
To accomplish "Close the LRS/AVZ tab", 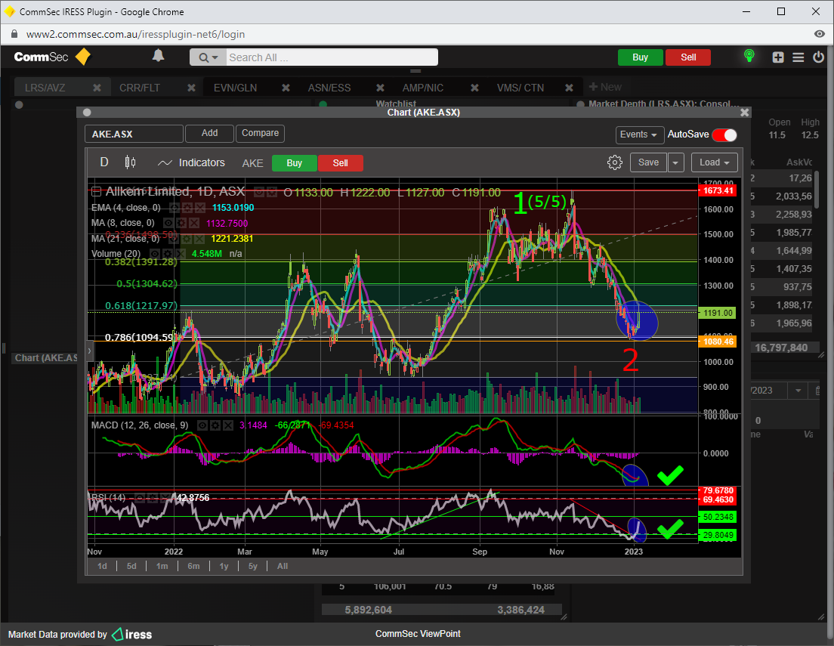I will coord(97,88).
